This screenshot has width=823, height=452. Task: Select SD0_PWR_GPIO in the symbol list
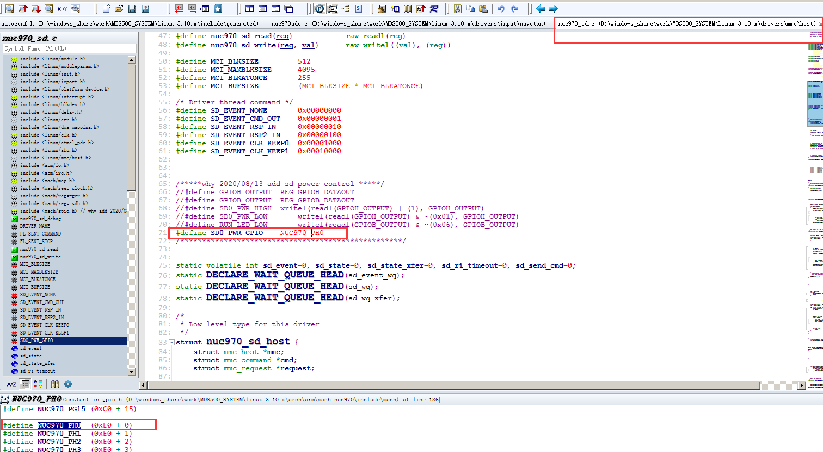click(x=36, y=340)
